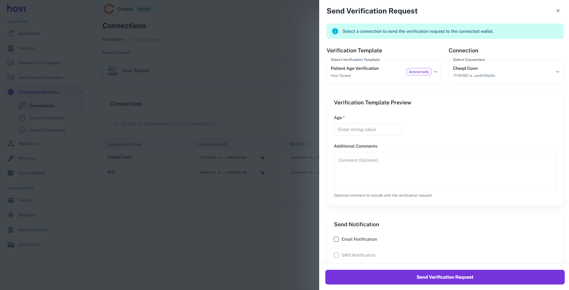Go to Verify Credentials page

pos(47,130)
